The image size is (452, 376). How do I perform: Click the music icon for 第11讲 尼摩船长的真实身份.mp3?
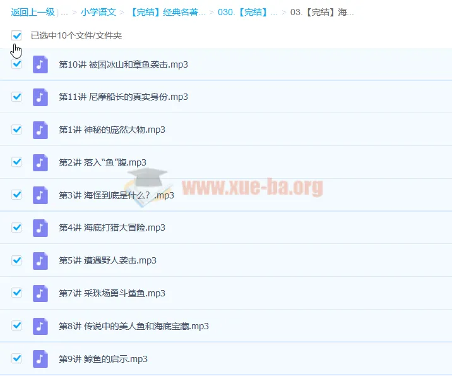[40, 97]
